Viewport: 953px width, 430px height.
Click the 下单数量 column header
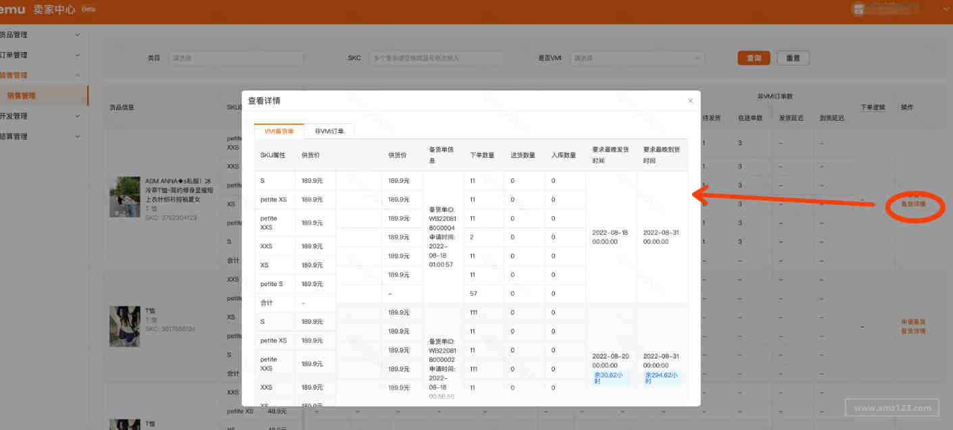[482, 155]
